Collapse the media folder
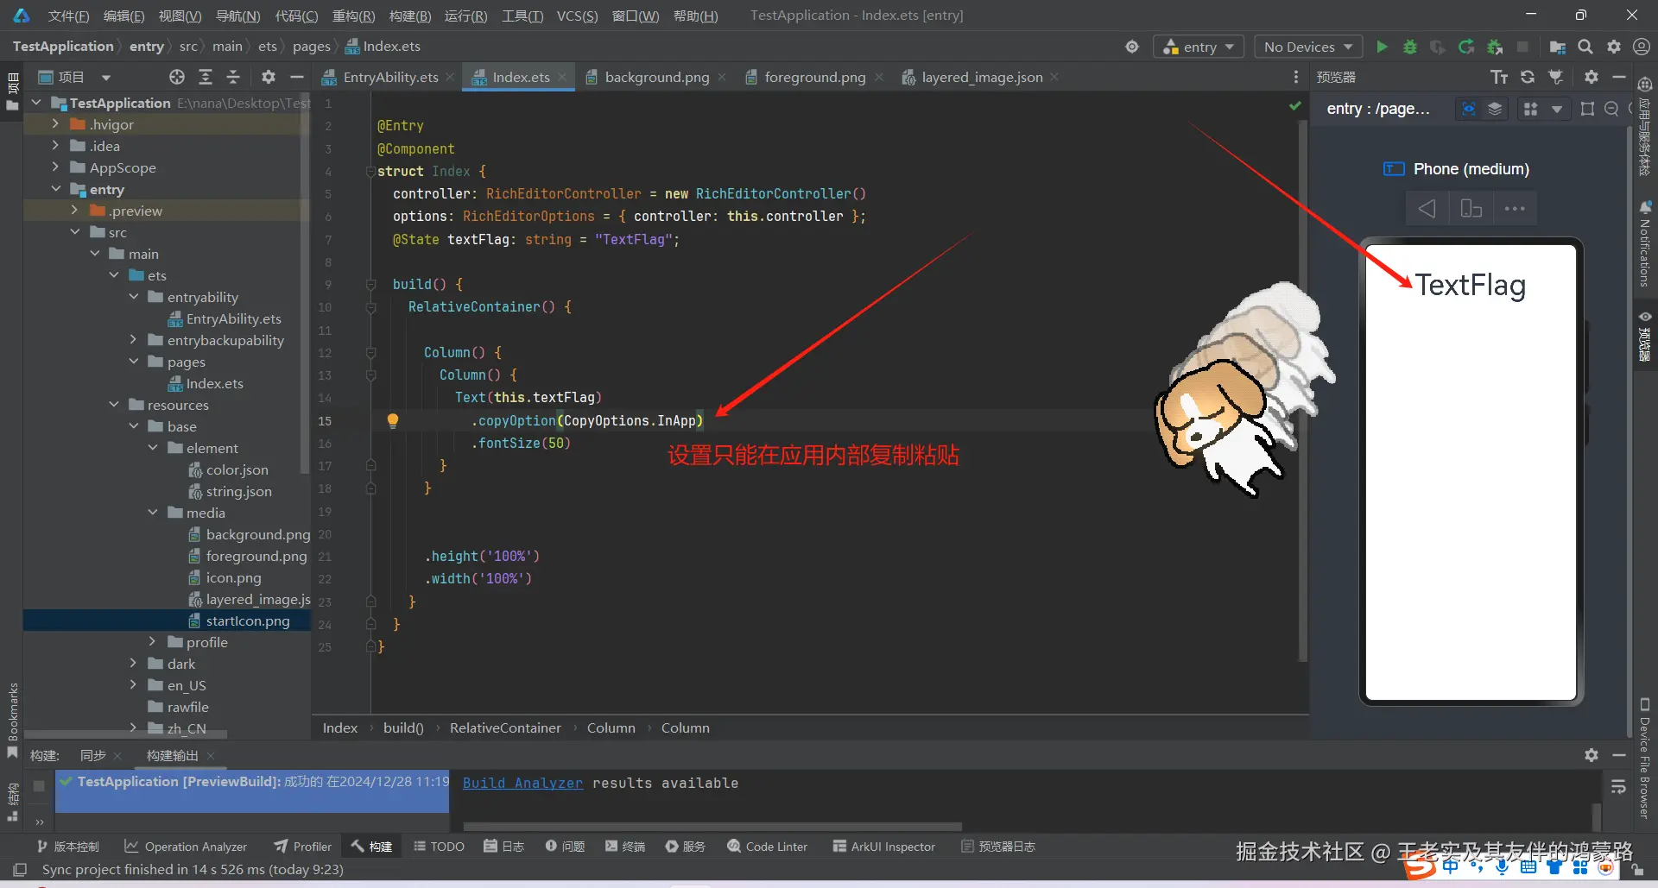The image size is (1658, 888). (x=153, y=513)
